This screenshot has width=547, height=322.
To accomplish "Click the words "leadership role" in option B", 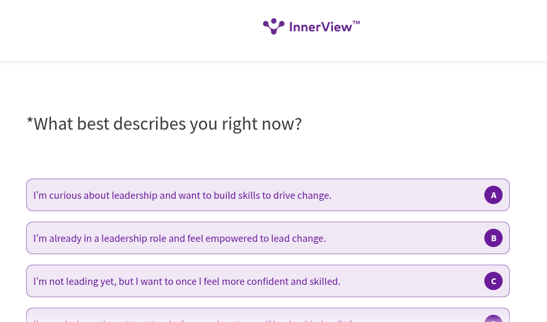I will tap(133, 238).
